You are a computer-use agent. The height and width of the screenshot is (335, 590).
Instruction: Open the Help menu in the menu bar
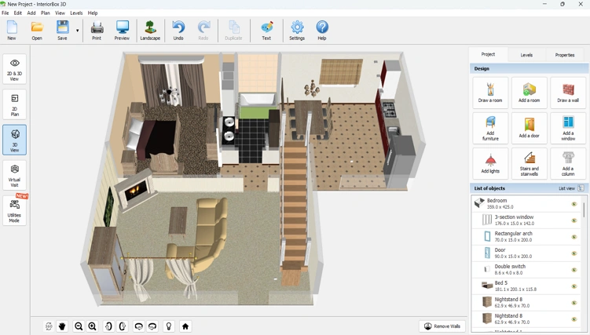click(93, 13)
